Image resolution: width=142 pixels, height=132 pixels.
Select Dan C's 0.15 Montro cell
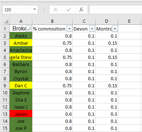107,86
